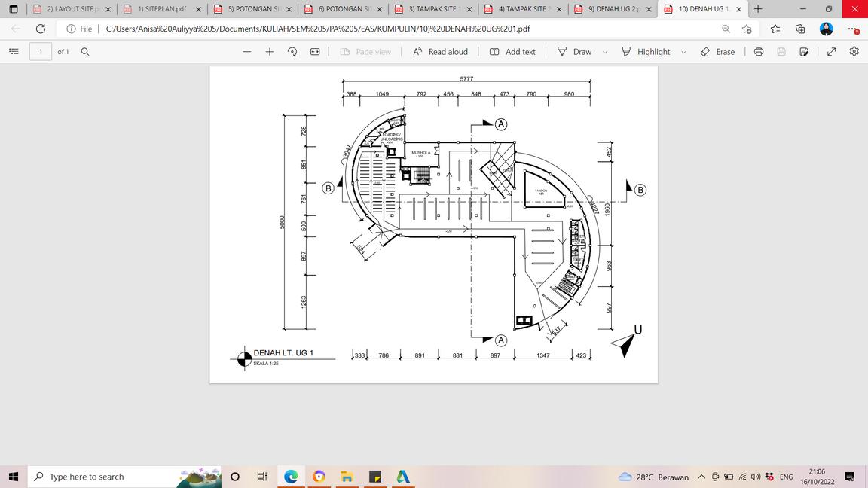Viewport: 868px width, 488px height.
Task: Expand the Highlight color dropdown arrow
Action: point(683,52)
